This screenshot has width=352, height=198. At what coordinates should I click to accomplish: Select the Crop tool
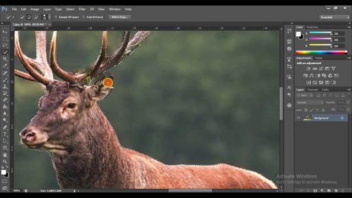coord(5,59)
